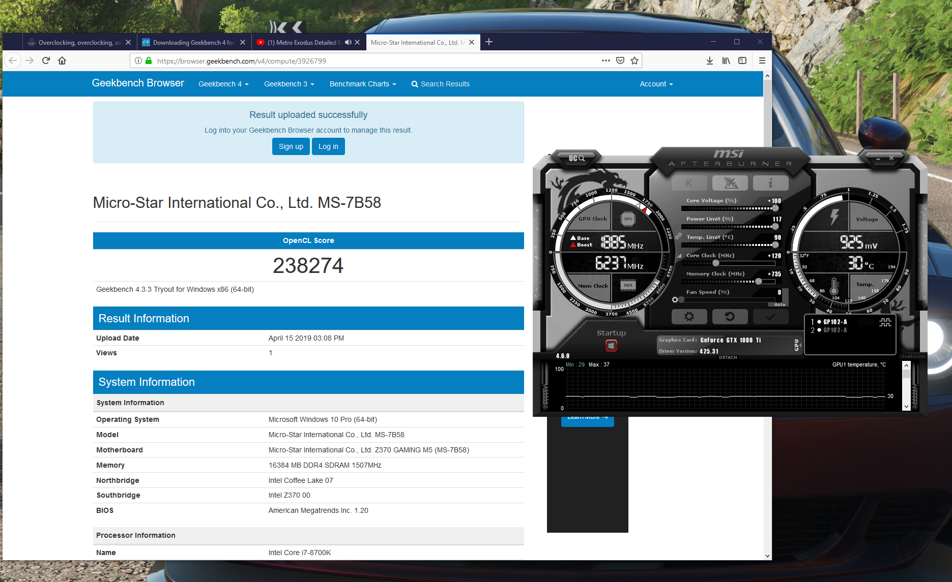The width and height of the screenshot is (952, 582).
Task: Toggle the GPU sync settings icon
Action: tap(885, 322)
